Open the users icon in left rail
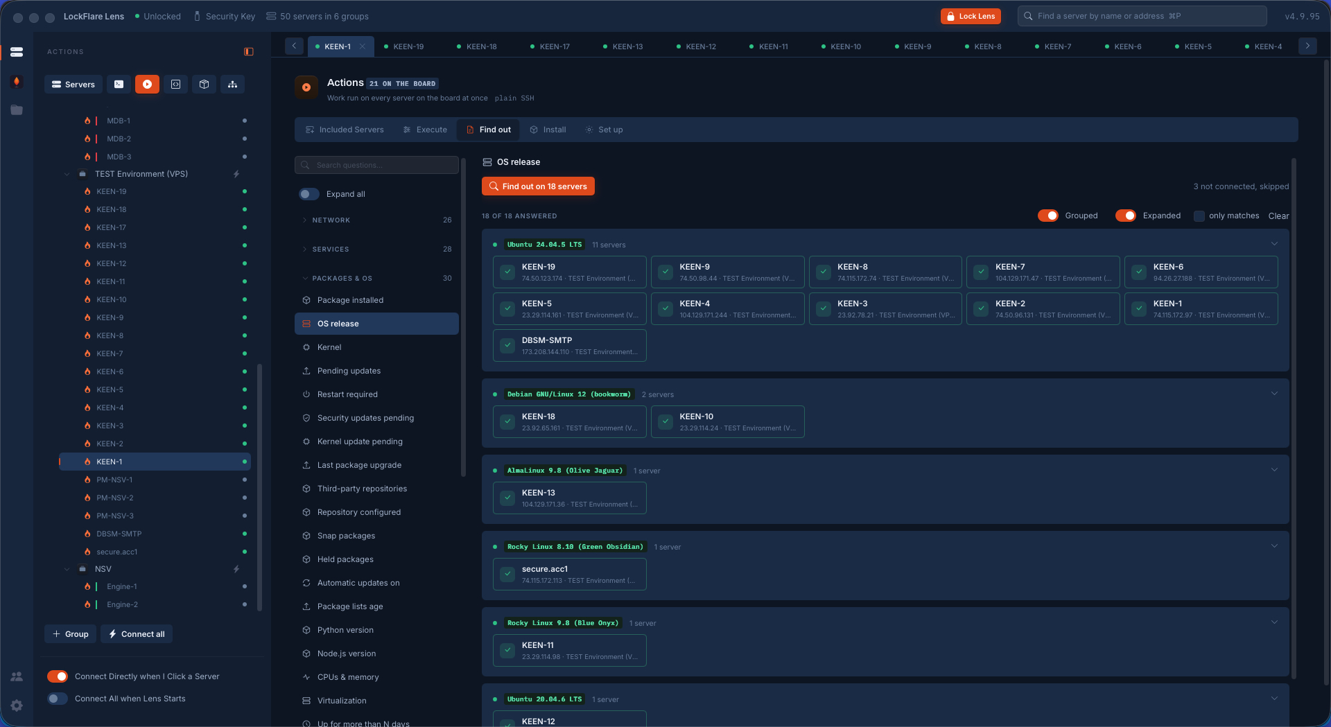The width and height of the screenshot is (1331, 727). pos(17,676)
